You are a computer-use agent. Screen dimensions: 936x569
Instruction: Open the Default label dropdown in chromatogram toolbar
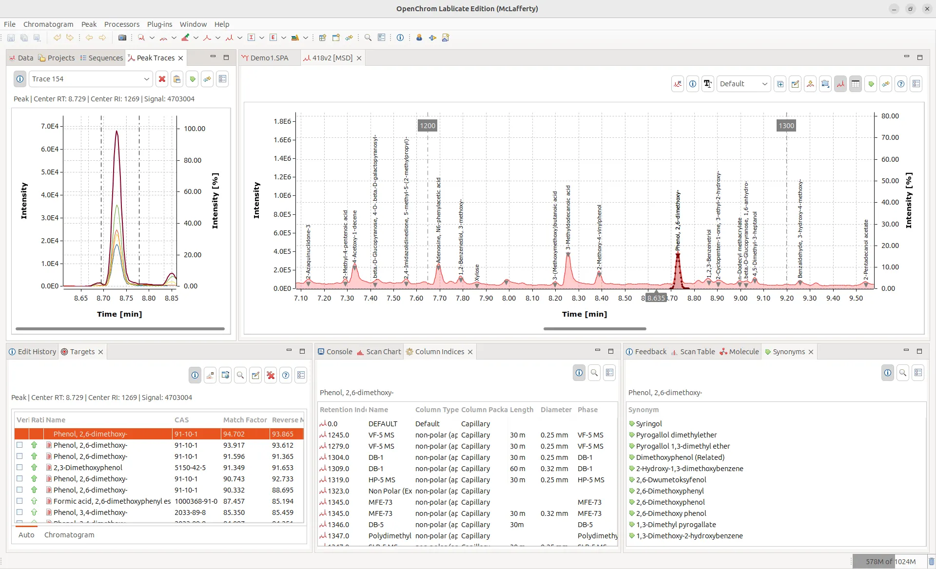(764, 84)
